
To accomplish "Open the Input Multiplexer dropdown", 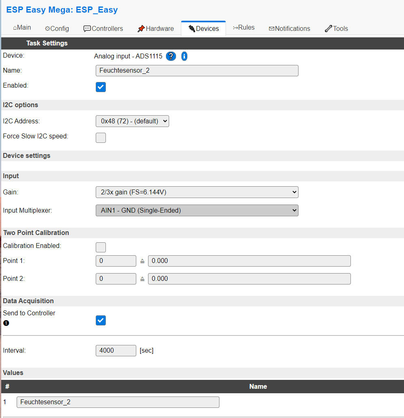I will tap(197, 210).
